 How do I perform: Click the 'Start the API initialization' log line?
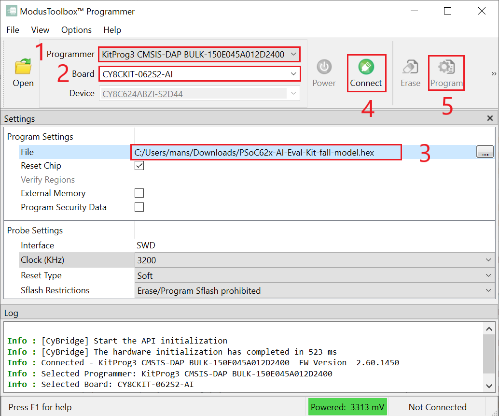[117, 341]
